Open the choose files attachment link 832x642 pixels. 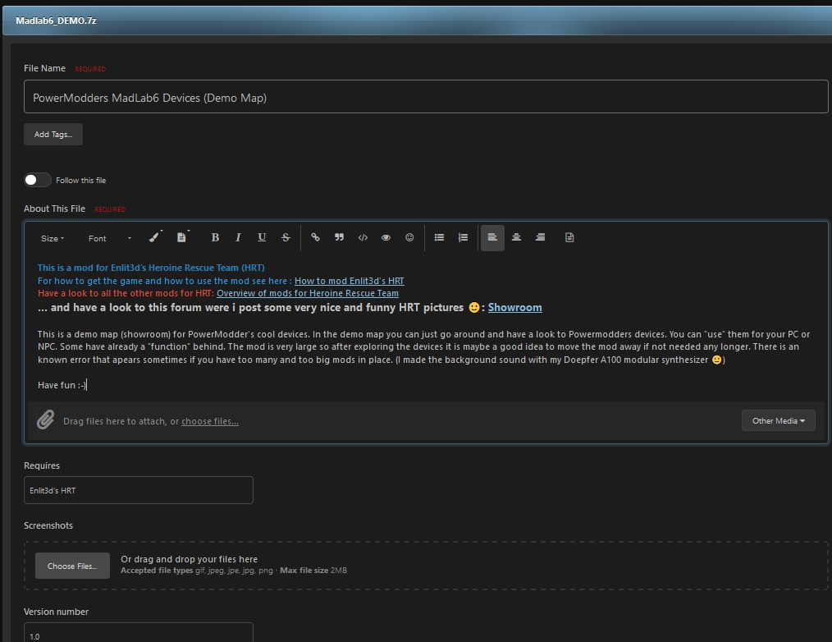point(210,422)
